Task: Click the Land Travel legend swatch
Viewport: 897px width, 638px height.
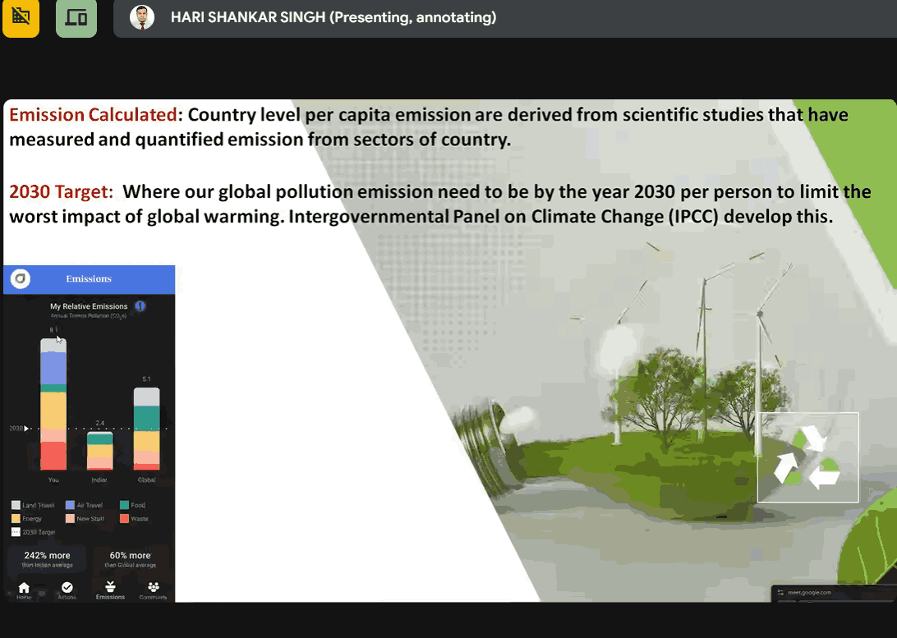Action: pyautogui.click(x=16, y=505)
